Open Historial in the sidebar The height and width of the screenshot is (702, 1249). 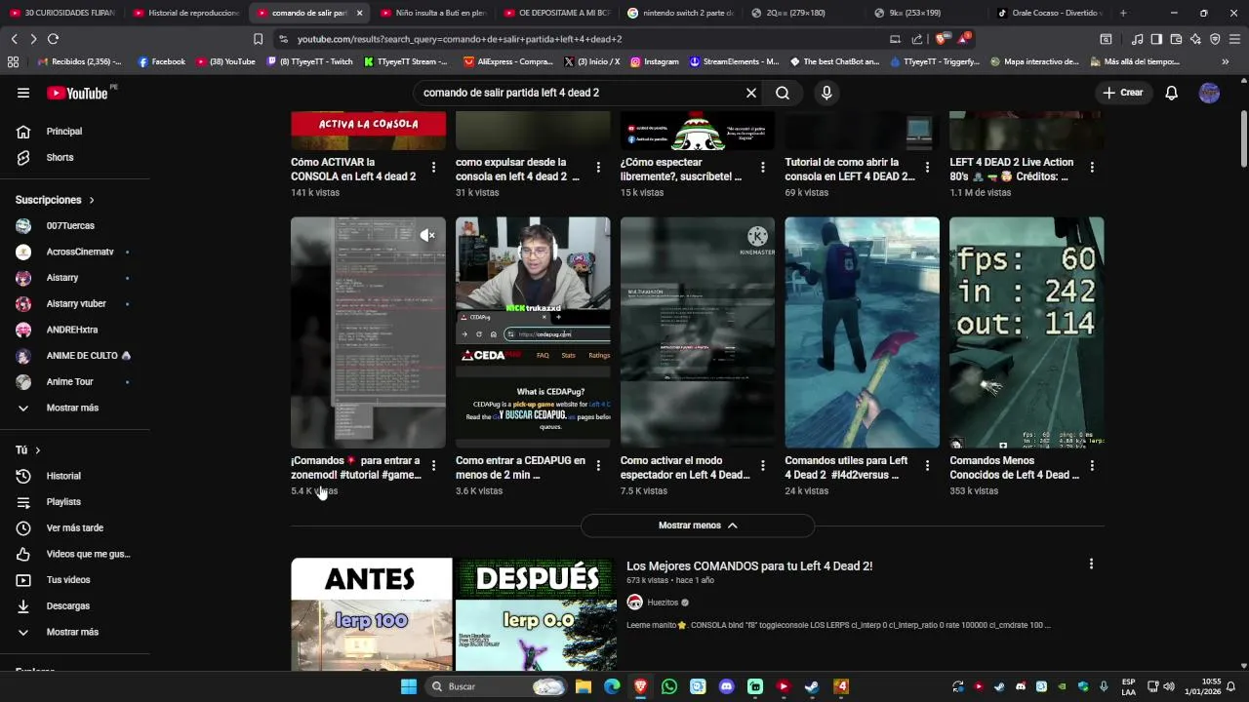coord(63,476)
